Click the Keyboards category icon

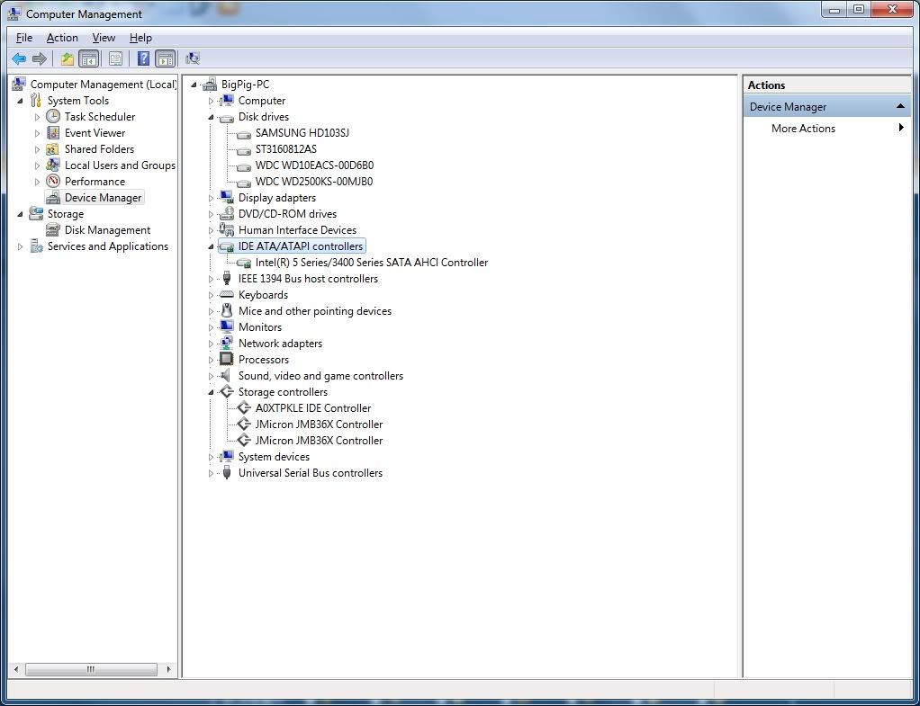[x=227, y=295]
